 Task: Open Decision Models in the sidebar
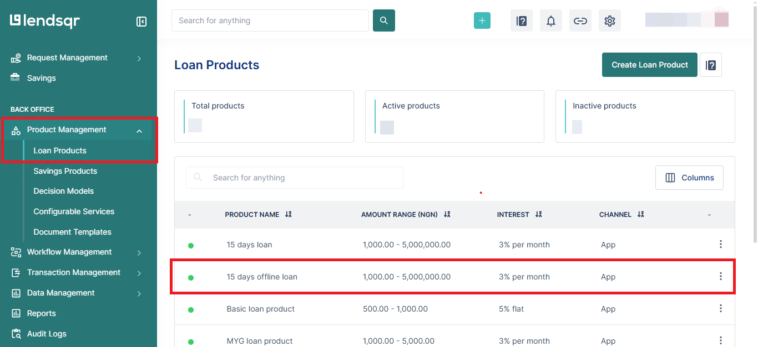tap(63, 191)
